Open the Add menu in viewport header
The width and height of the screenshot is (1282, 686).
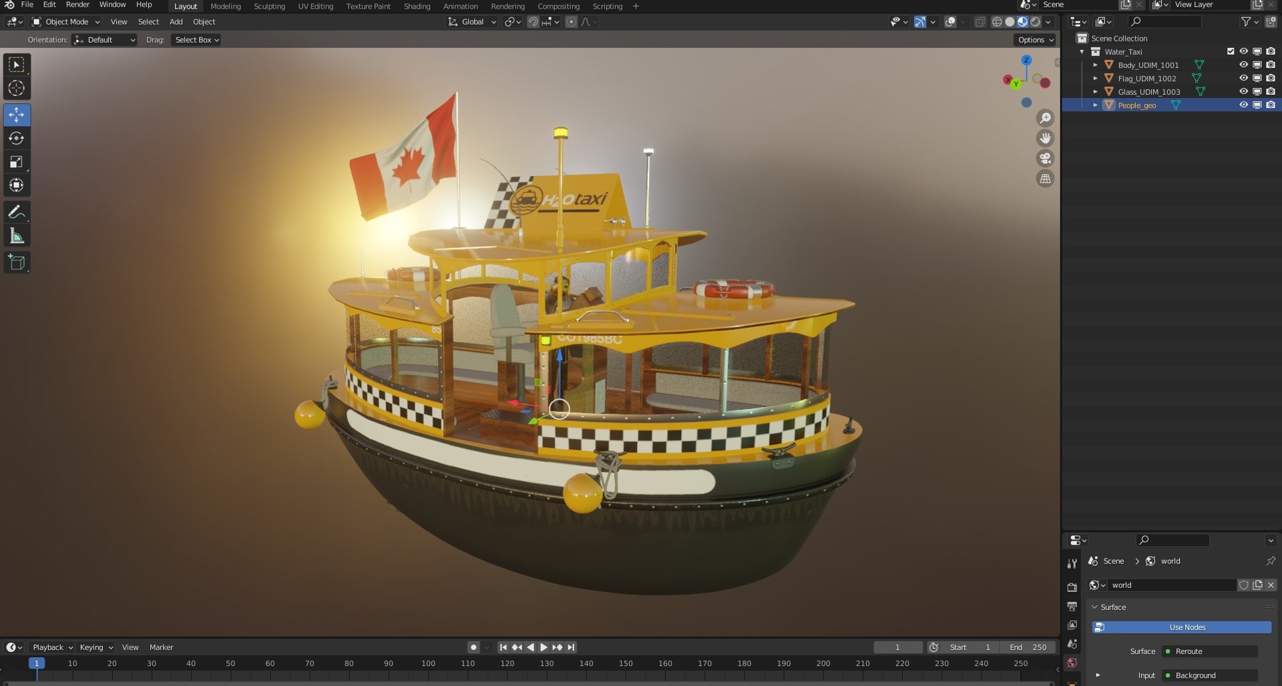pyautogui.click(x=176, y=22)
